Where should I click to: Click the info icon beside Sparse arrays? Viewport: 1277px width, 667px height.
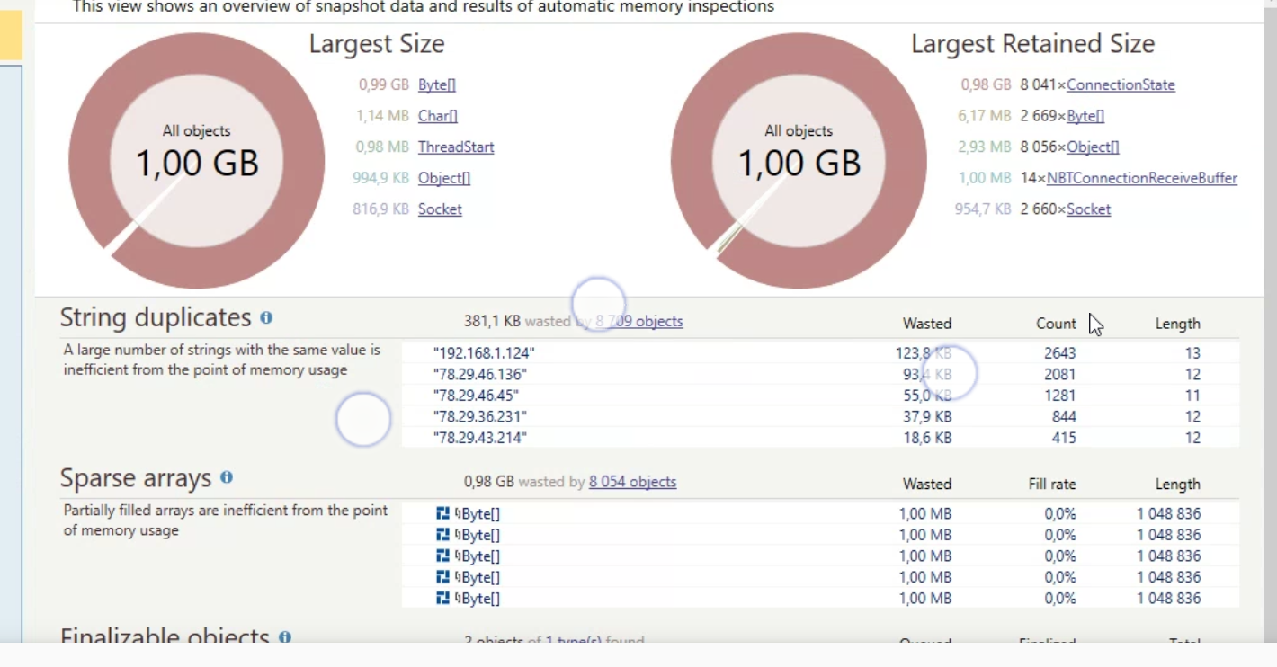click(x=225, y=477)
